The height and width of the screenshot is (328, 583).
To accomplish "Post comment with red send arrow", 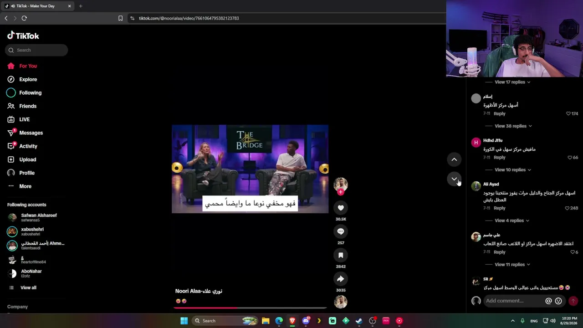I will pos(573,301).
